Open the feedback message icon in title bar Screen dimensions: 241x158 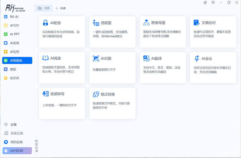(x=213, y=3)
